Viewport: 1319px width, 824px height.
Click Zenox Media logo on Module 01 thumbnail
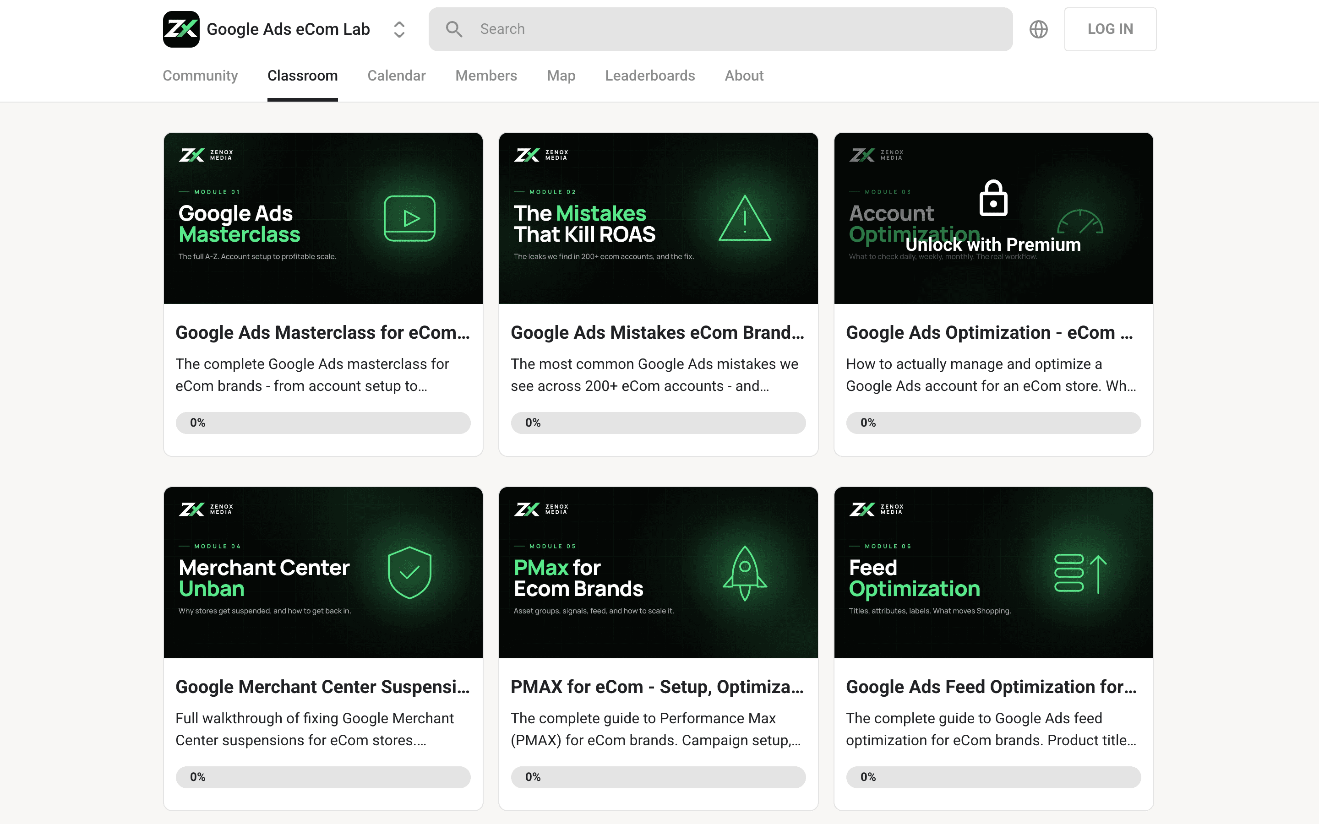pos(206,155)
